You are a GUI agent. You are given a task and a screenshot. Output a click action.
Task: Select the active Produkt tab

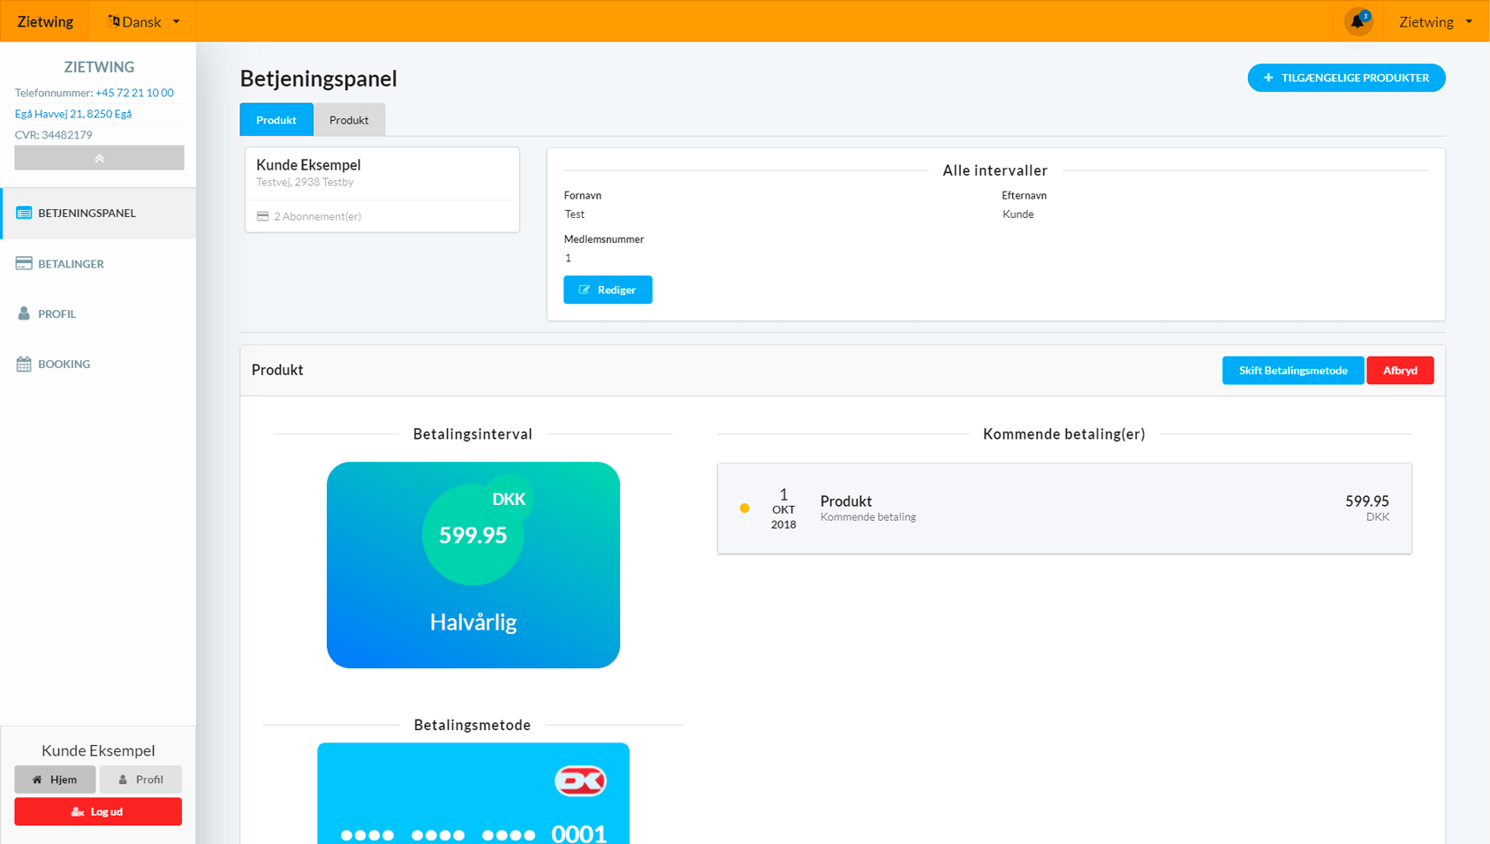click(276, 119)
